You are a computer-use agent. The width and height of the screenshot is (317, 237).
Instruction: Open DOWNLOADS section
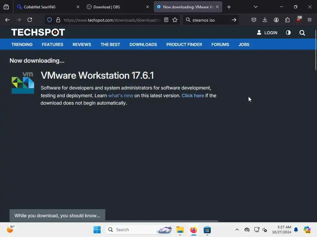[x=143, y=44]
